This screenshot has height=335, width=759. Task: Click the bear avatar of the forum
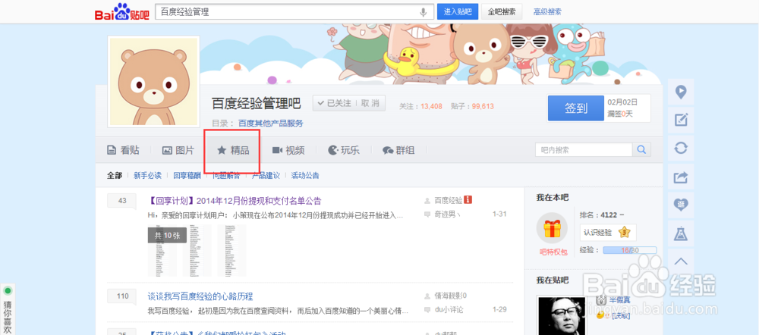pyautogui.click(x=153, y=81)
